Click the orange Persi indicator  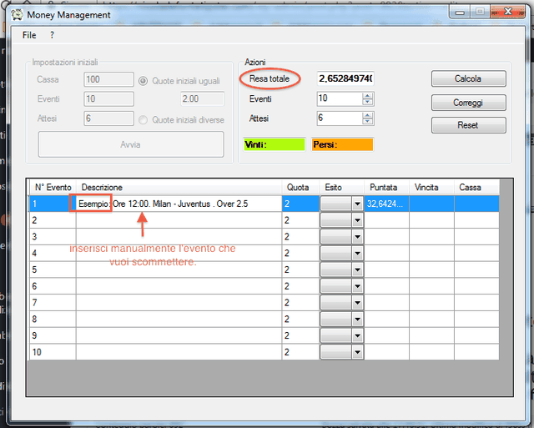click(x=342, y=144)
